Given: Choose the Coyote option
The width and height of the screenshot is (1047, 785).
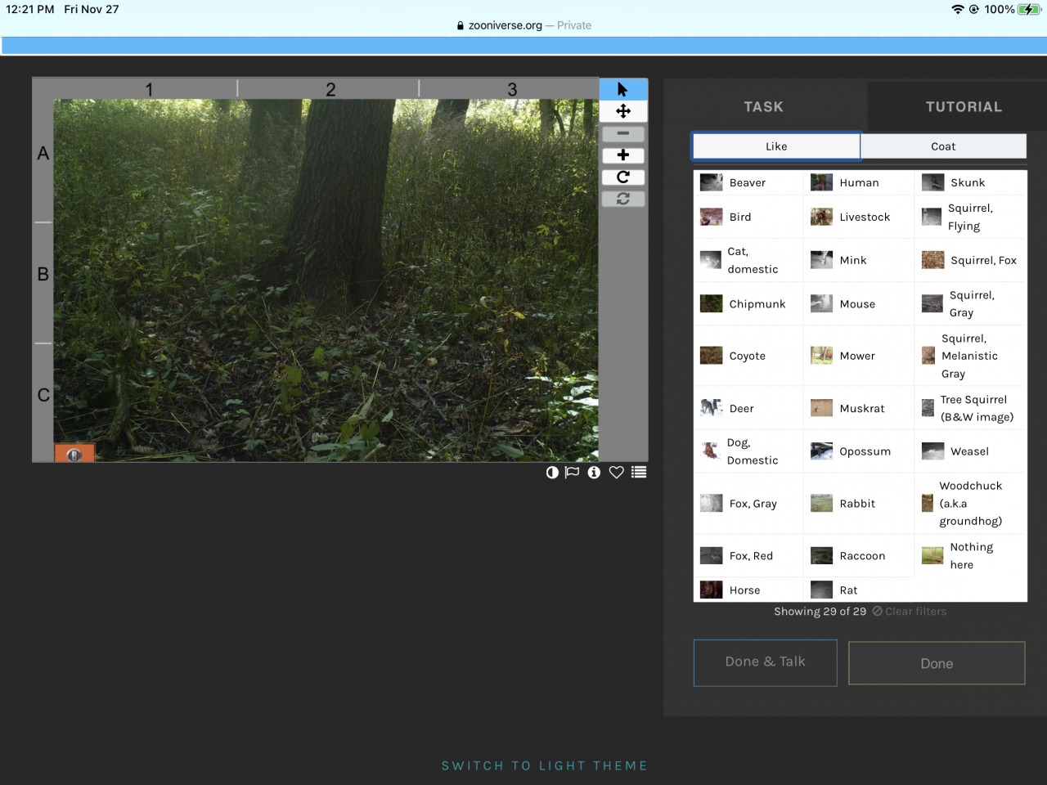Looking at the screenshot, I should (x=748, y=356).
